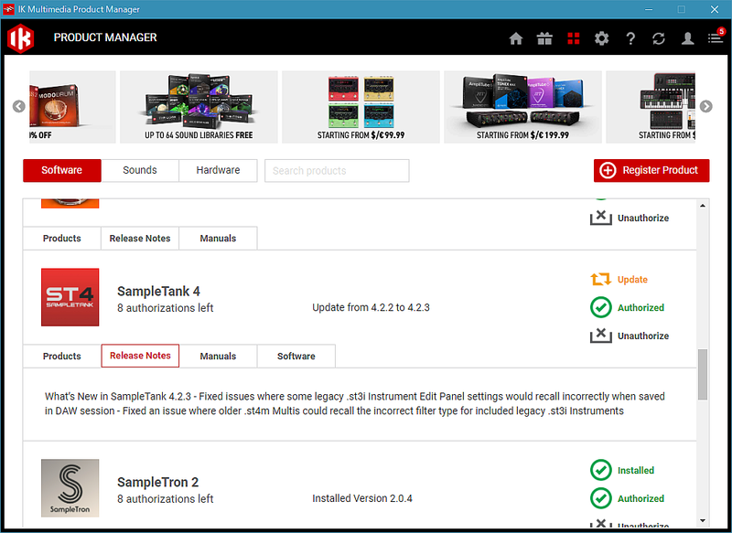The height and width of the screenshot is (533, 732).
Task: Open SampleTank 4 Software tab
Action: coord(296,356)
